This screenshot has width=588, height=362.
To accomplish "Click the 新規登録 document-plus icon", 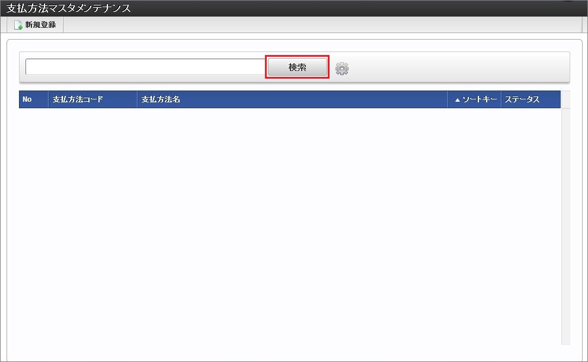I will point(18,25).
